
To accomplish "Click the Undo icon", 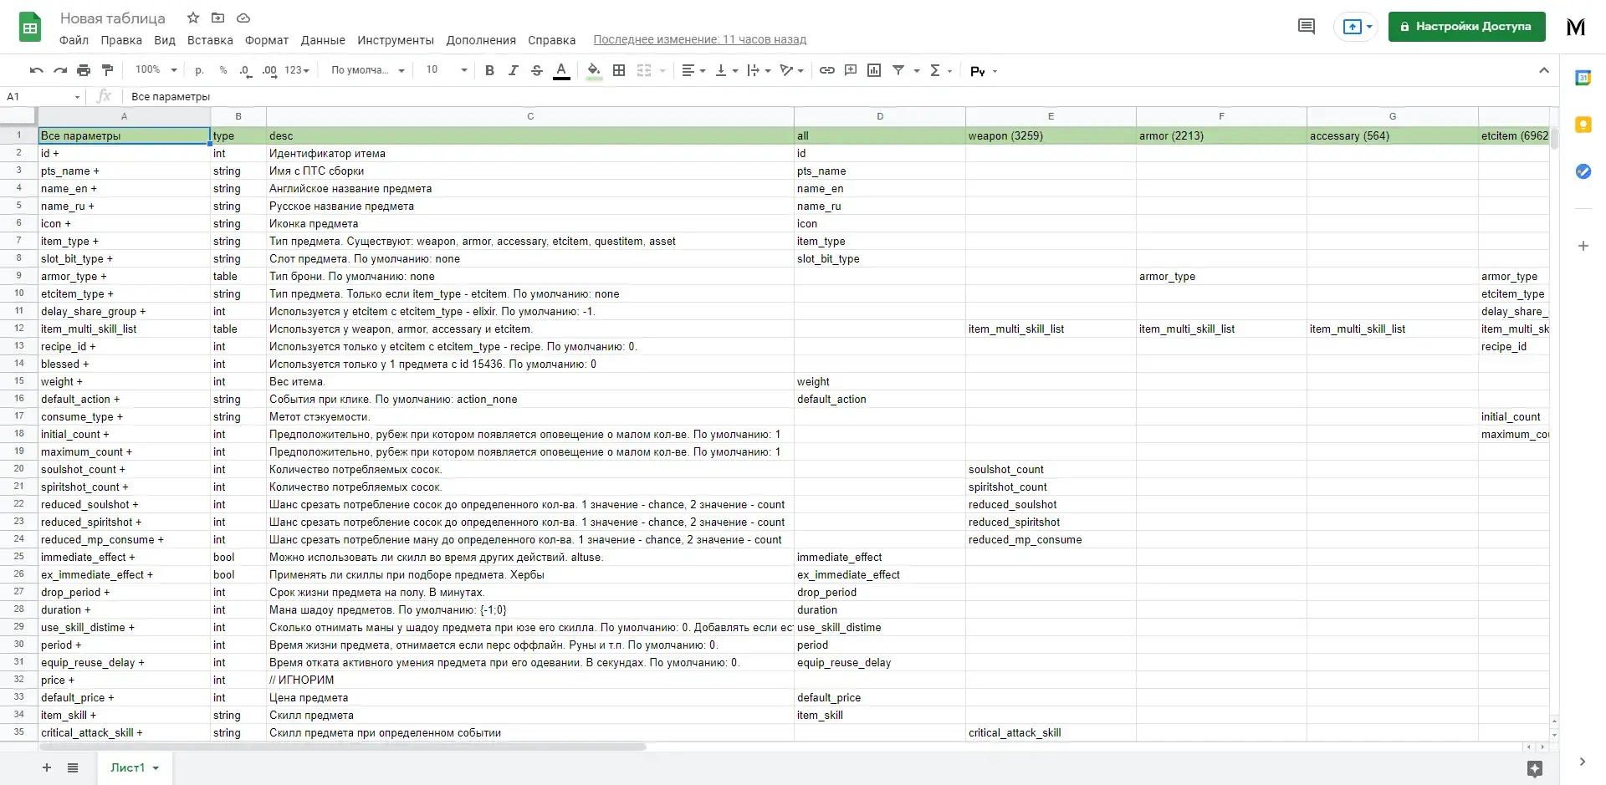I will click(x=36, y=70).
